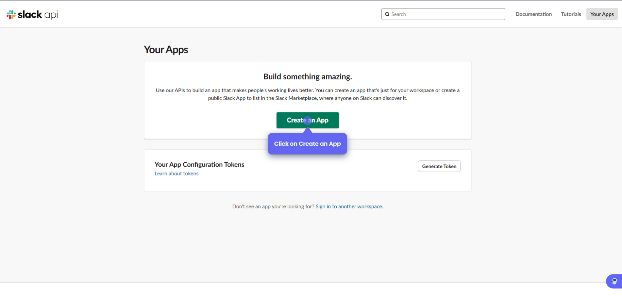
Task: Click the "Don't see an app" question text
Action: [x=273, y=206]
